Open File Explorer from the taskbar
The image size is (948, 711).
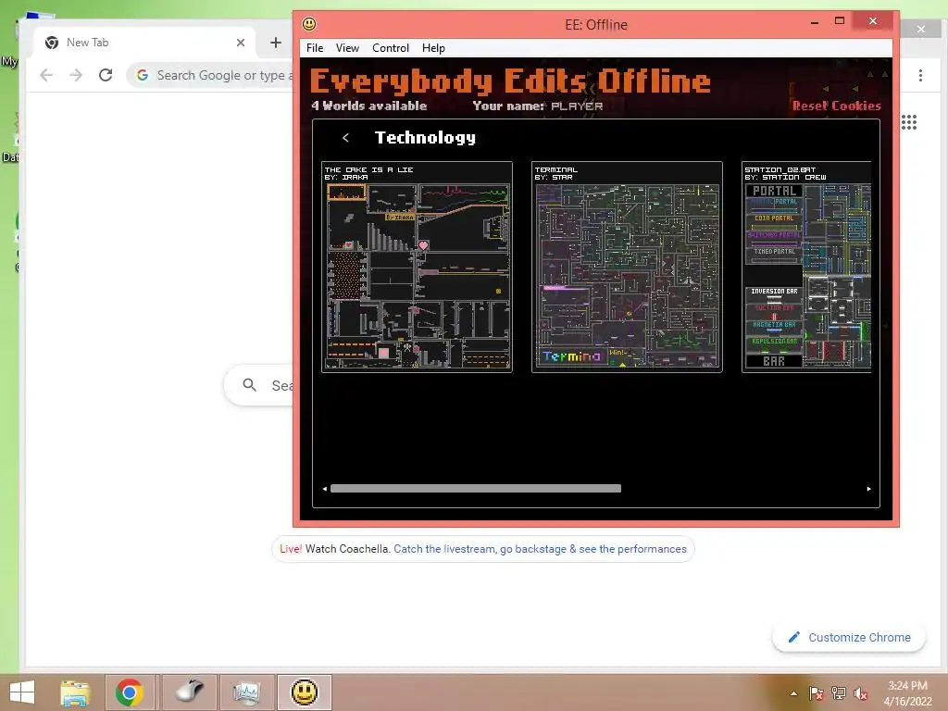tap(76, 692)
